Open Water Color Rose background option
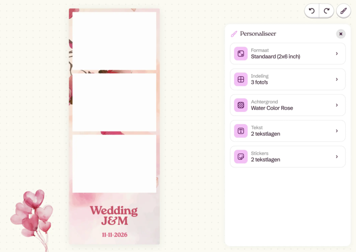 (x=287, y=105)
